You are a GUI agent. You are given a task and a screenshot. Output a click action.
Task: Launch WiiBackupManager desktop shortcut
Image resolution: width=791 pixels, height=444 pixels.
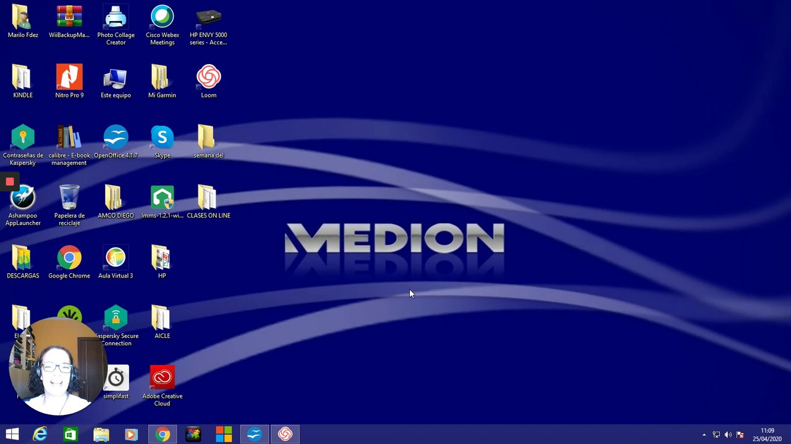[x=69, y=22]
